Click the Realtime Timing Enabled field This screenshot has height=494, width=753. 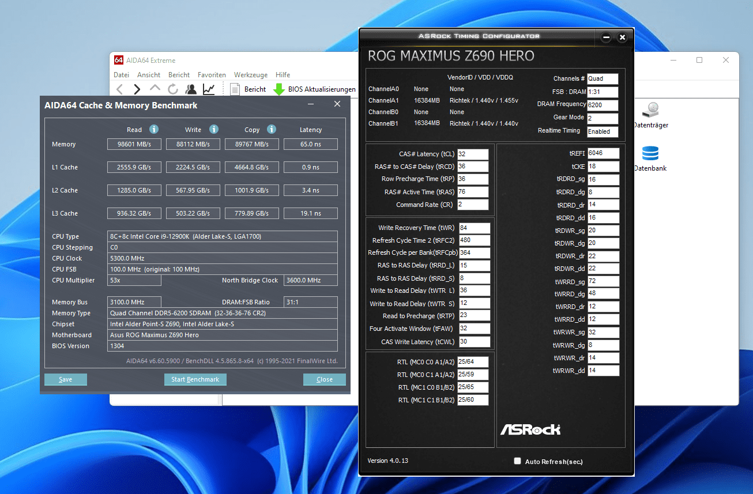pos(603,131)
